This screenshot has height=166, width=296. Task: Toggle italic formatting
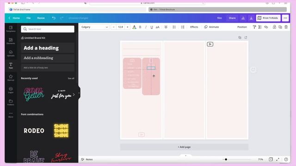pos(146,27)
